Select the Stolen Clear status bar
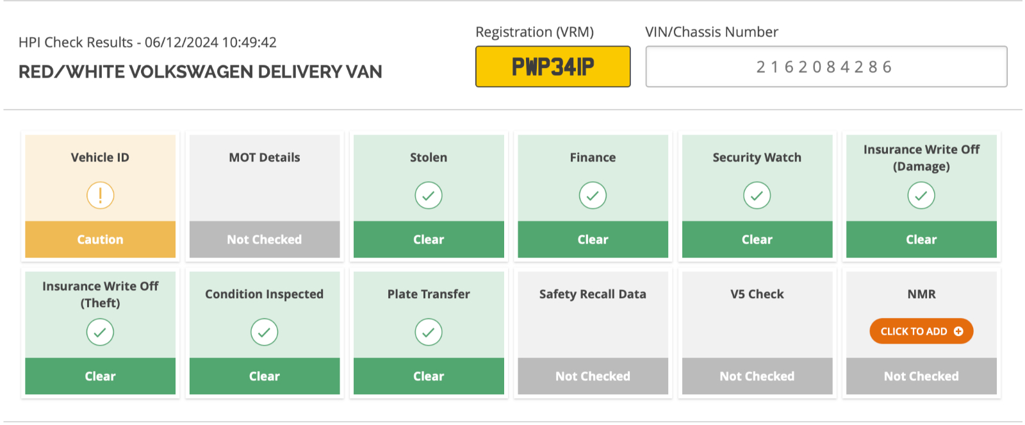Viewport: 1025px width, 425px height. click(429, 240)
